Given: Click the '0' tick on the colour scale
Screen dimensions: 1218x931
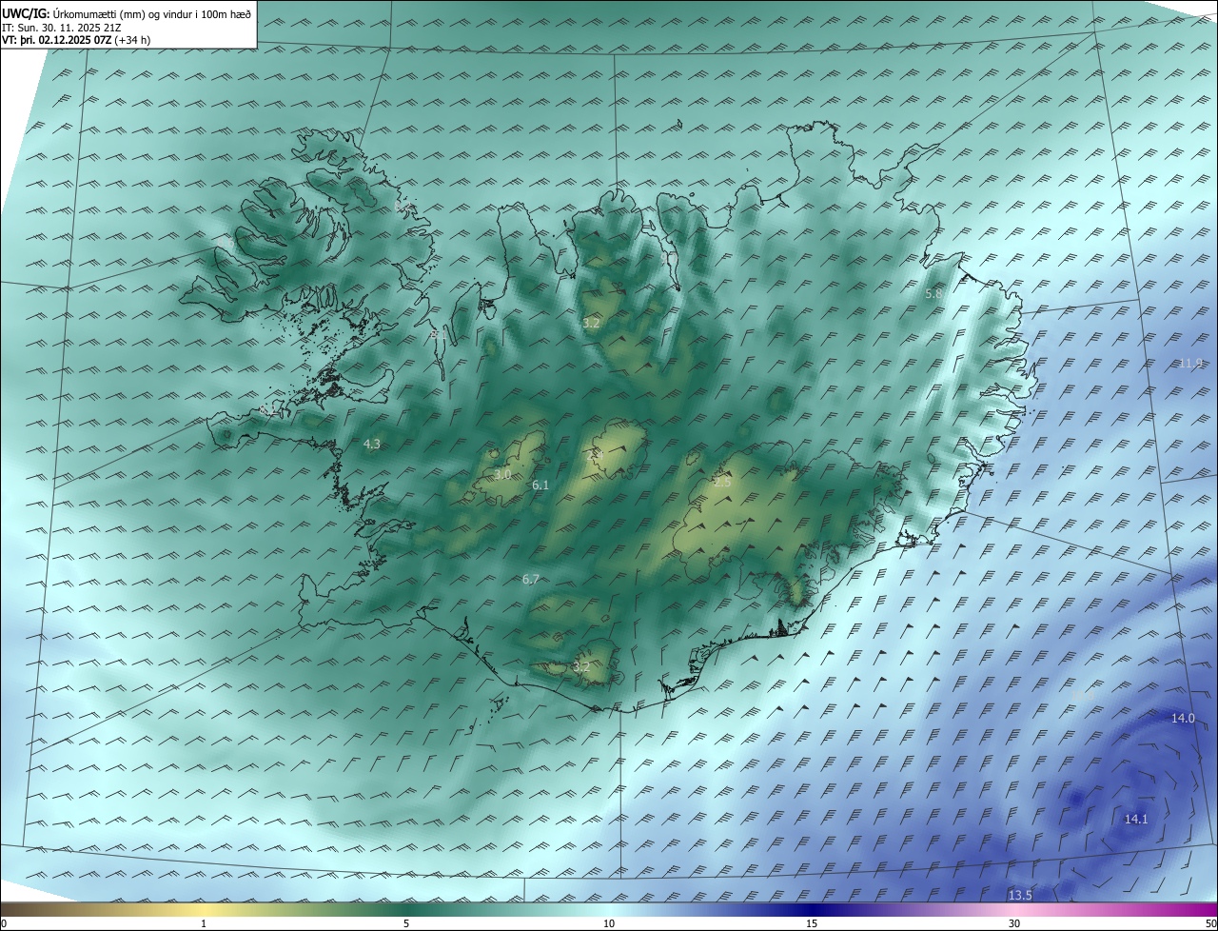Looking at the screenshot, I should point(4,923).
